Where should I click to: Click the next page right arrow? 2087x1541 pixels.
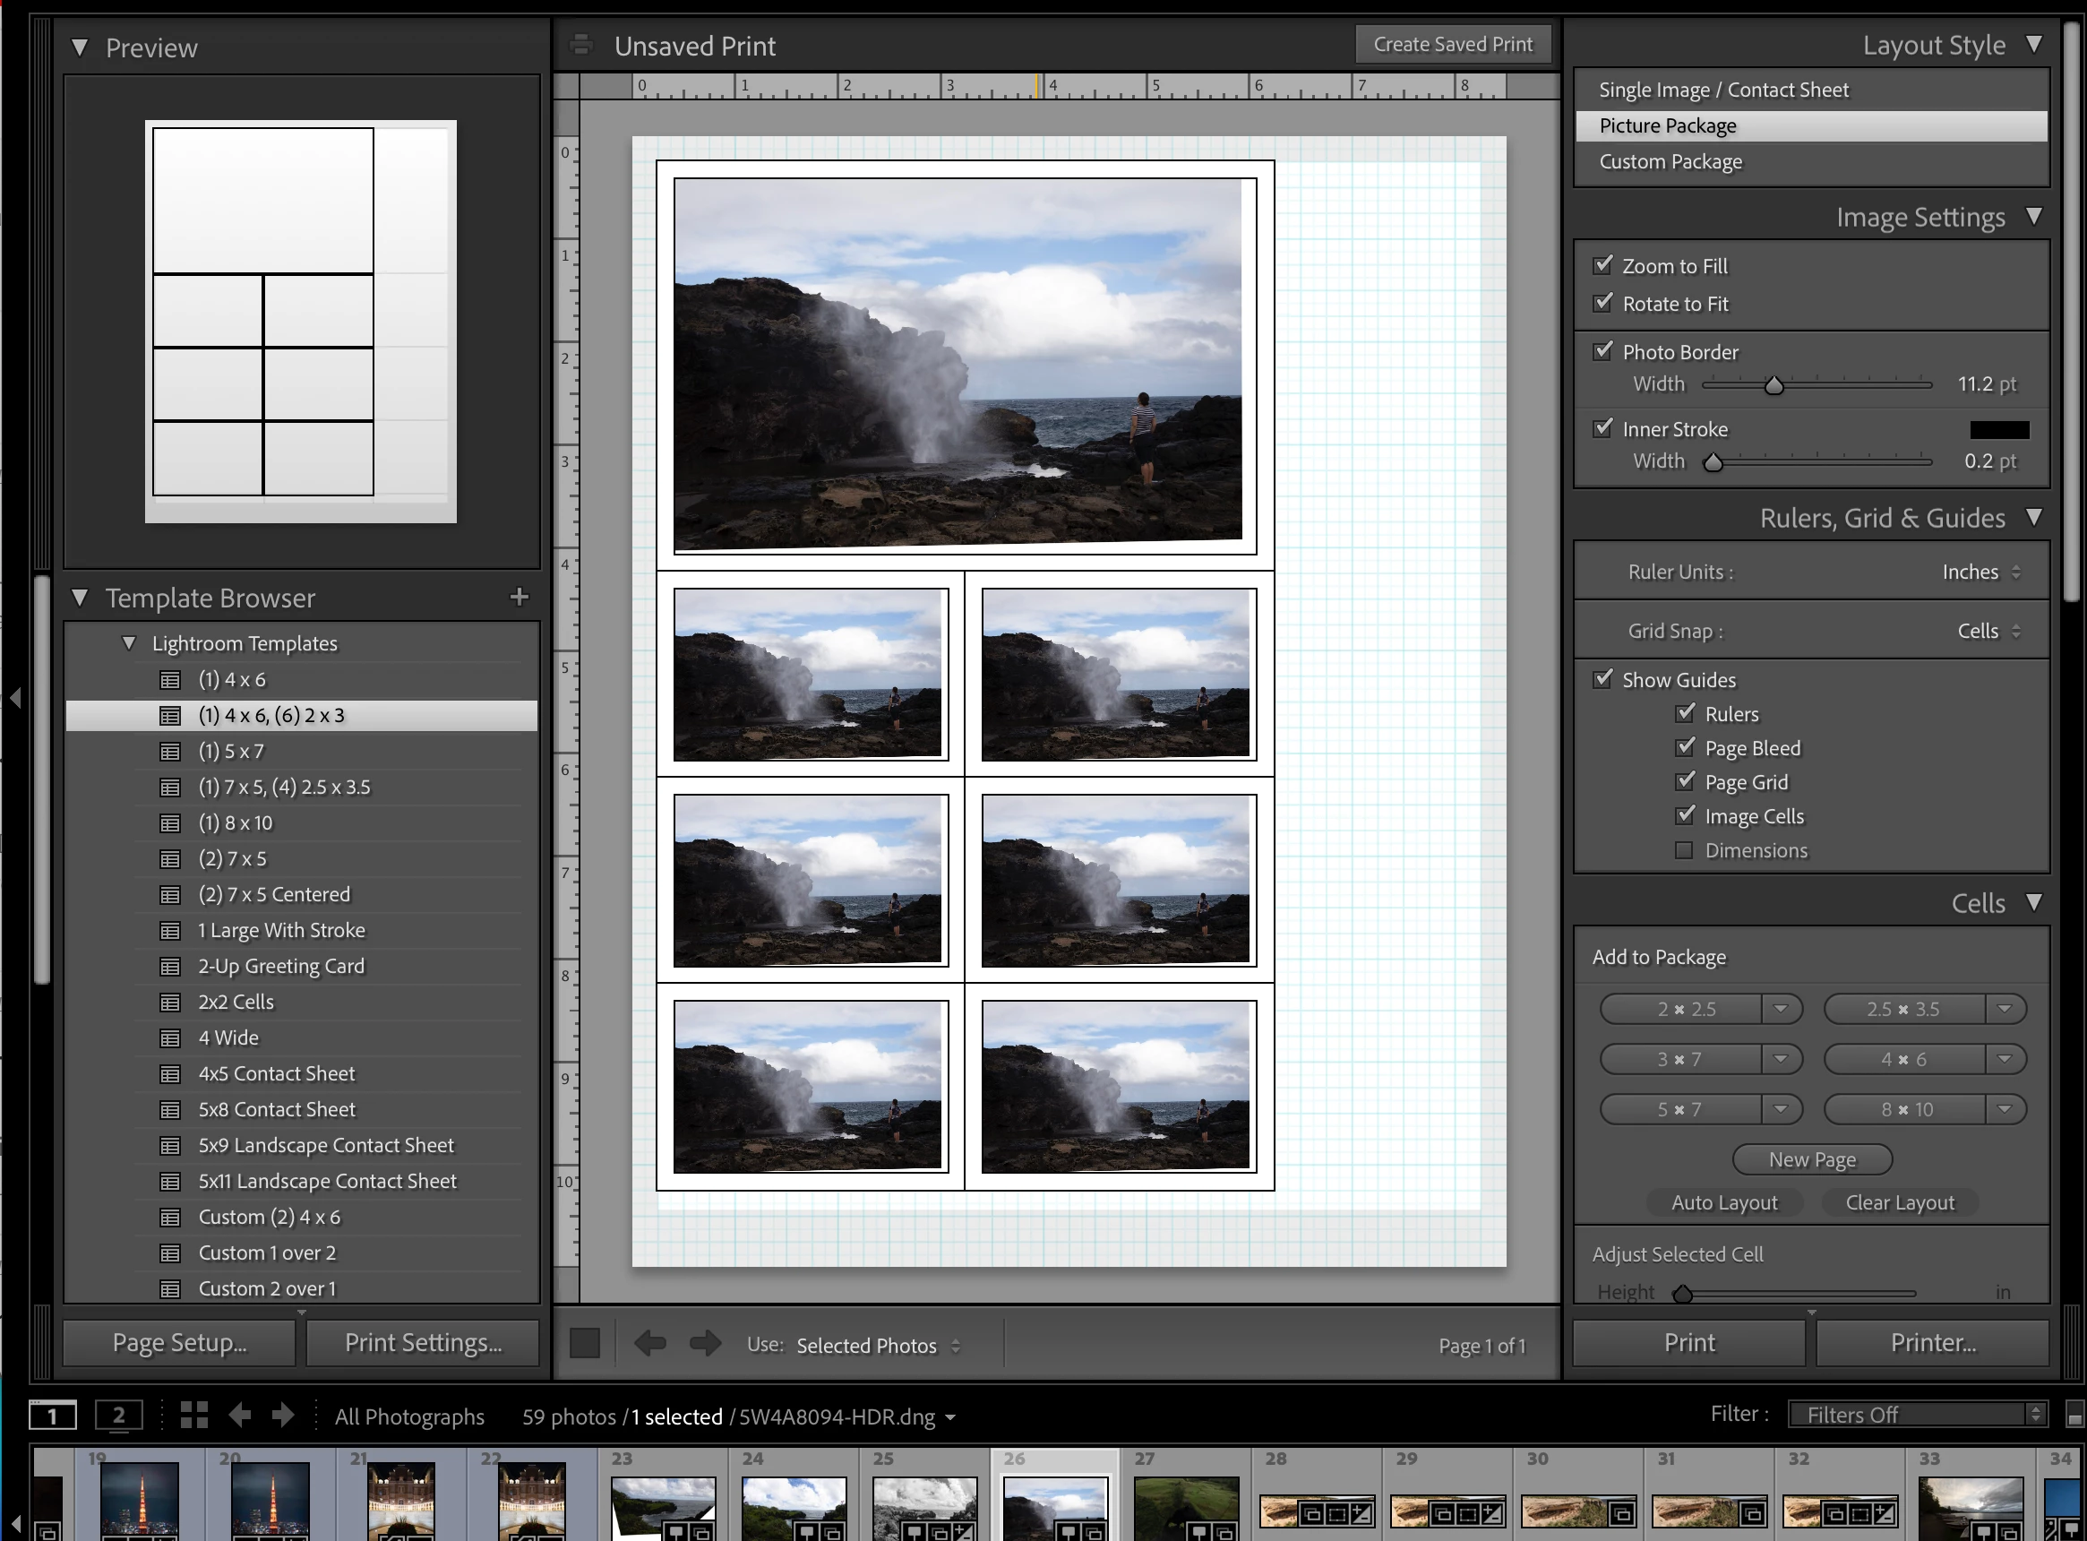tap(705, 1343)
